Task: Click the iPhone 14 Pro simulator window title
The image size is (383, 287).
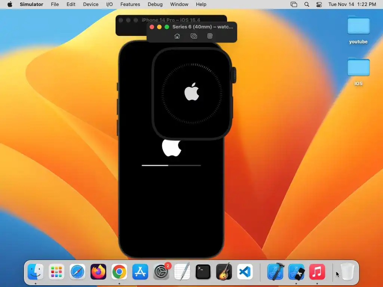Action: coord(171,20)
